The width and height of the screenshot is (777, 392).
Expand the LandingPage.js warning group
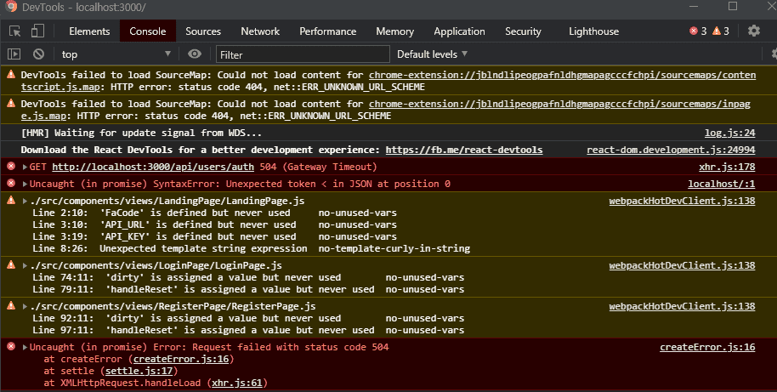(25, 201)
